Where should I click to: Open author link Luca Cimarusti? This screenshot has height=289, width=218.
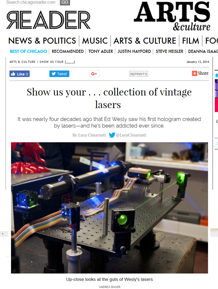pos(92,135)
